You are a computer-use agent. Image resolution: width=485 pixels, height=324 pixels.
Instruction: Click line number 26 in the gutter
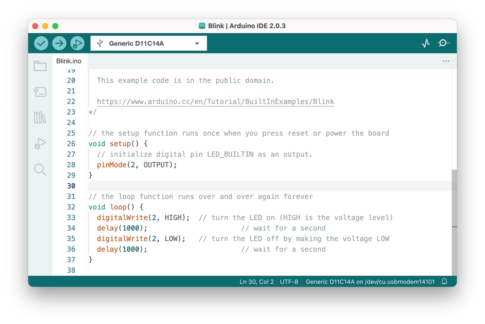[x=71, y=144]
